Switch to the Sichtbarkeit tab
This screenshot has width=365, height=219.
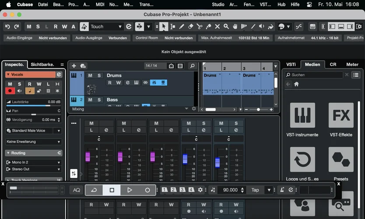click(x=42, y=64)
